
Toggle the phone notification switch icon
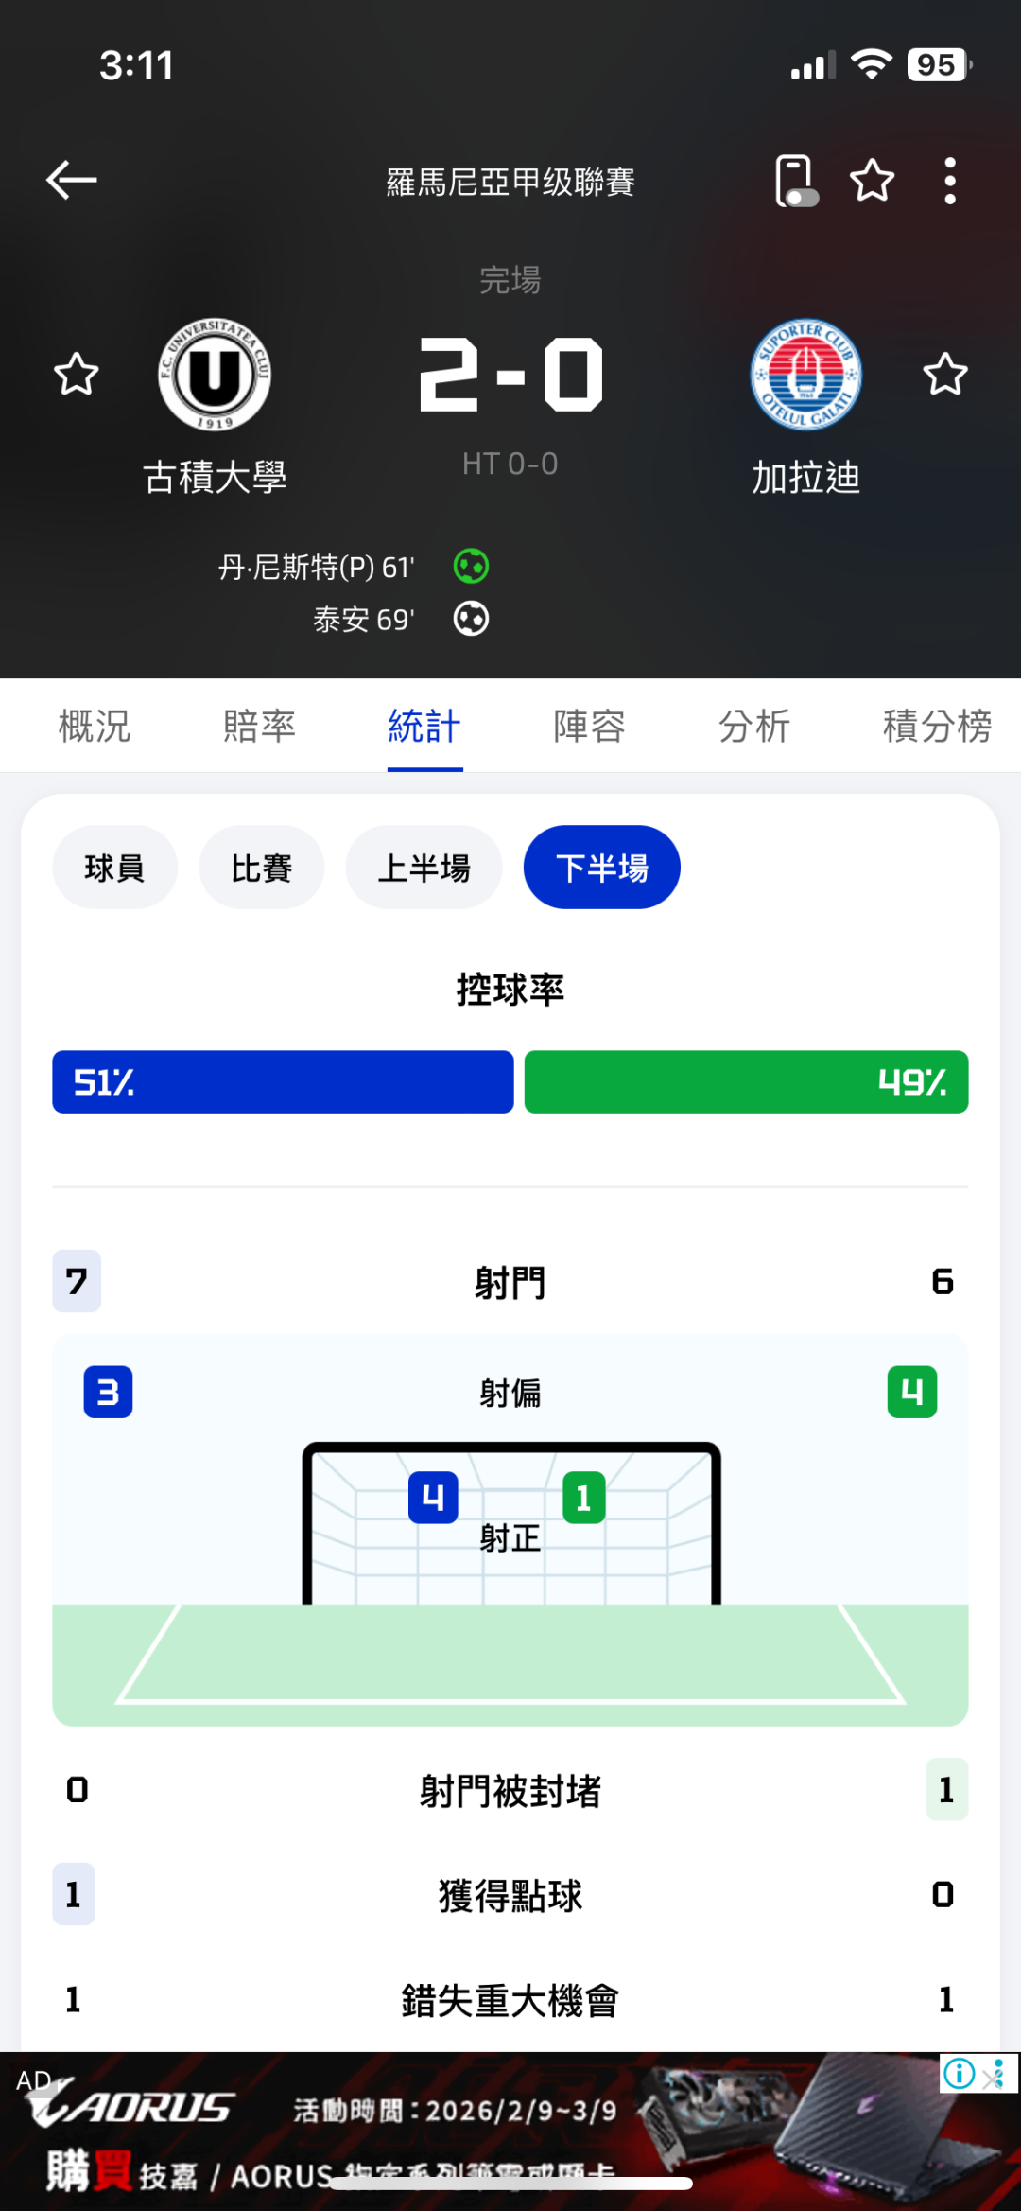[x=795, y=181]
